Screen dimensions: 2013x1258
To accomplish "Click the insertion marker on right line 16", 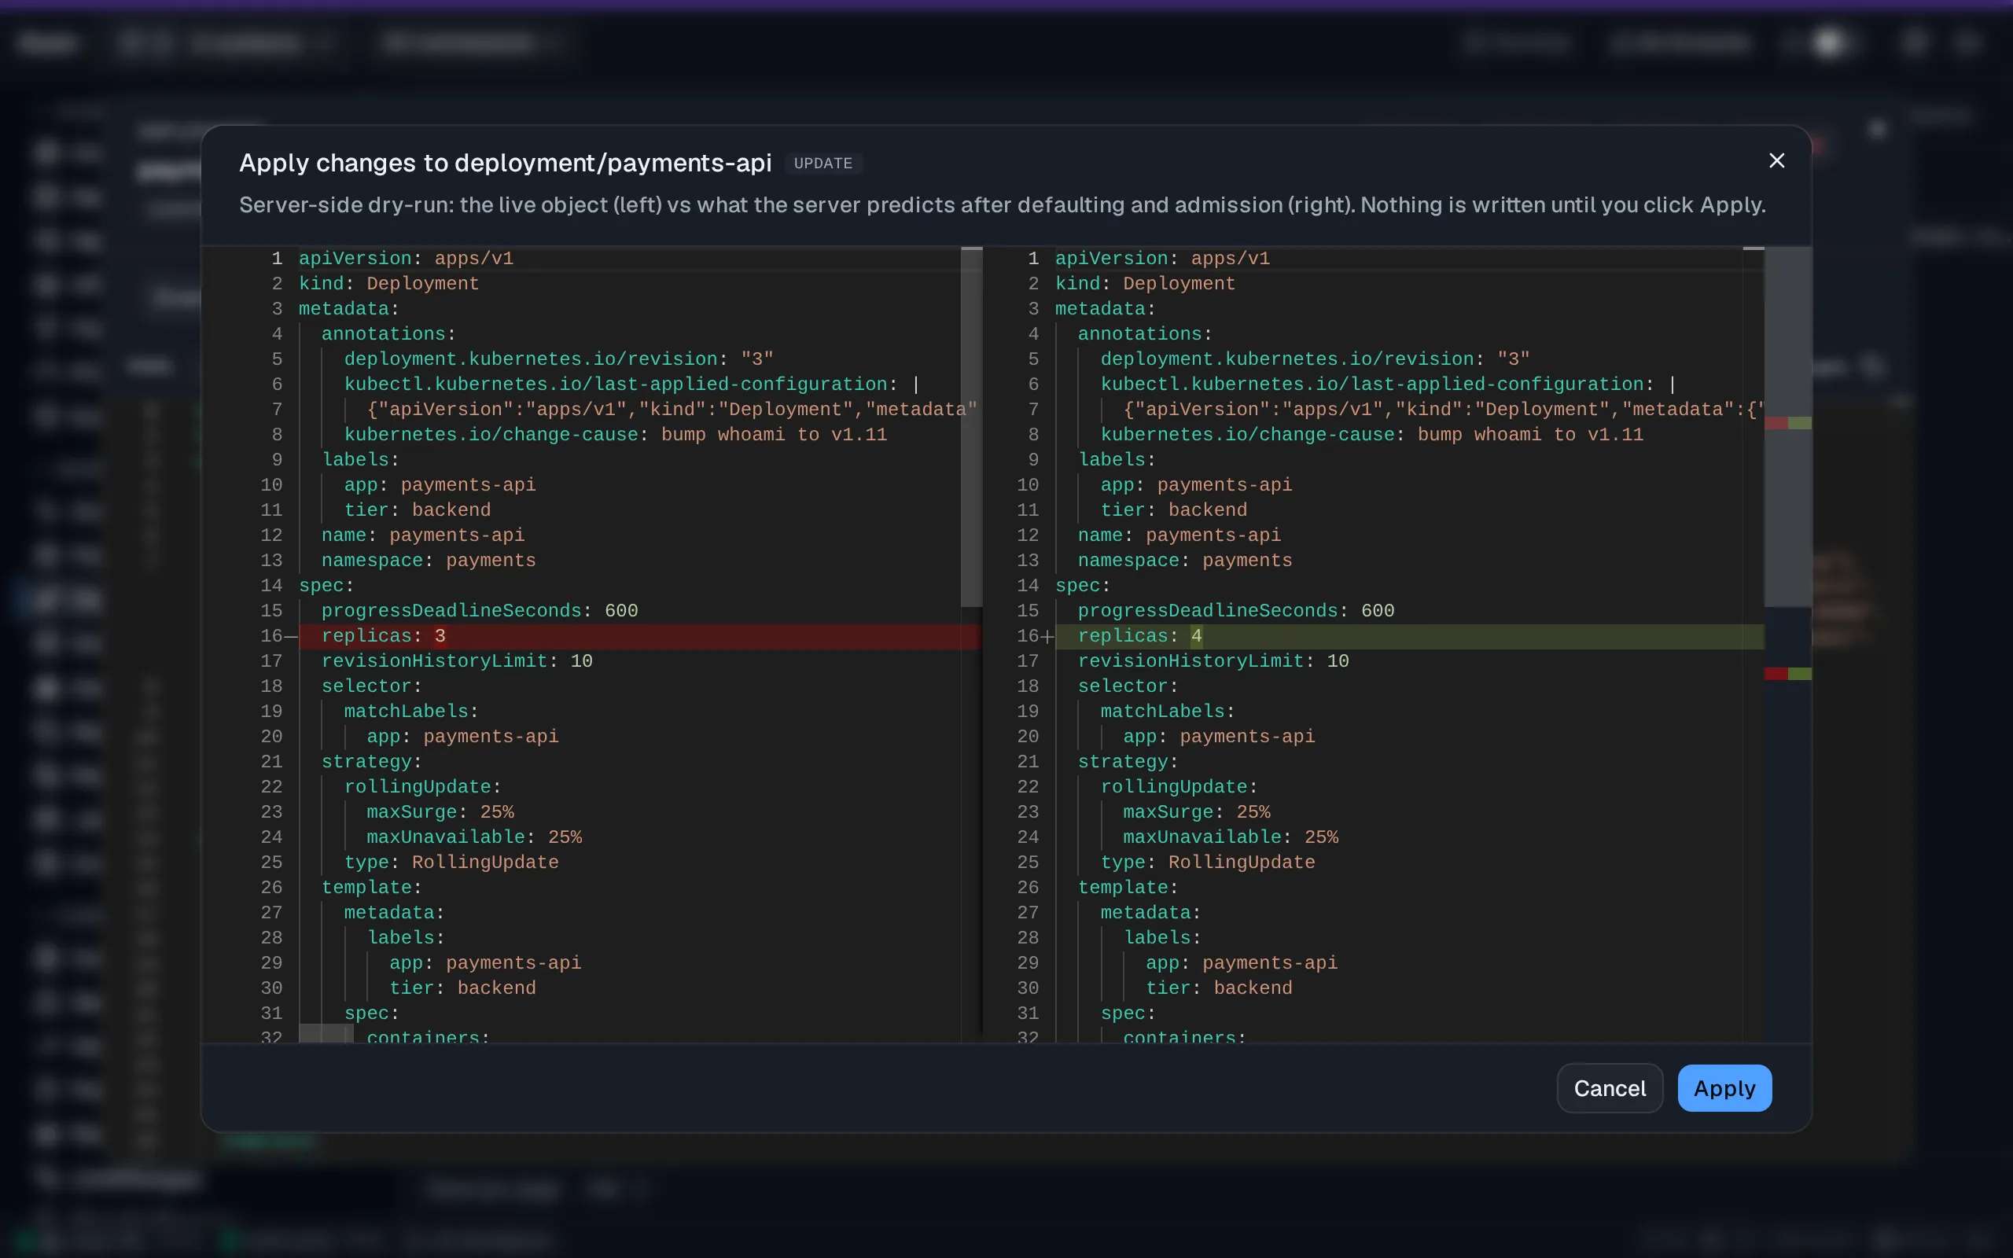I will [1047, 637].
